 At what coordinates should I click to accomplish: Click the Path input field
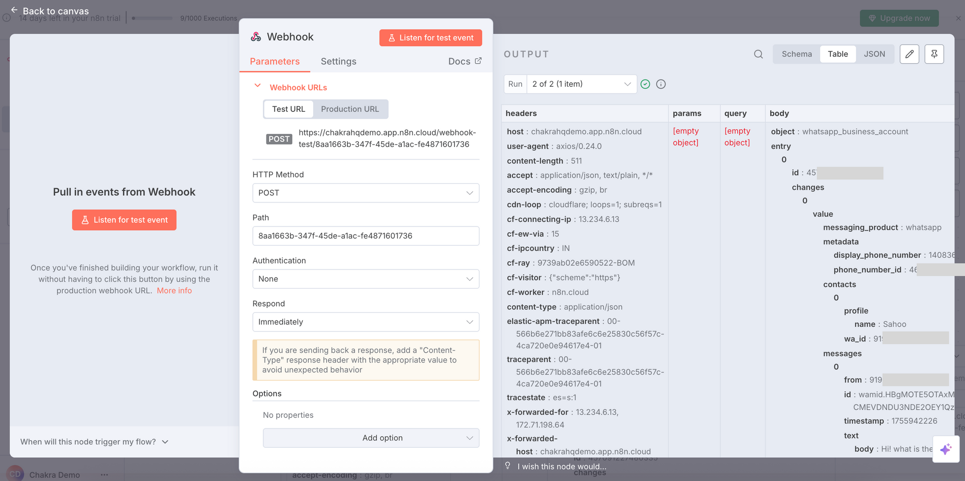[x=366, y=236]
